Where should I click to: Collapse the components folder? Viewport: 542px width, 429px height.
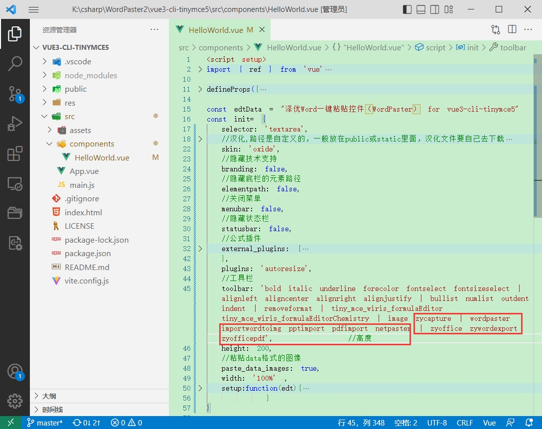(49, 143)
